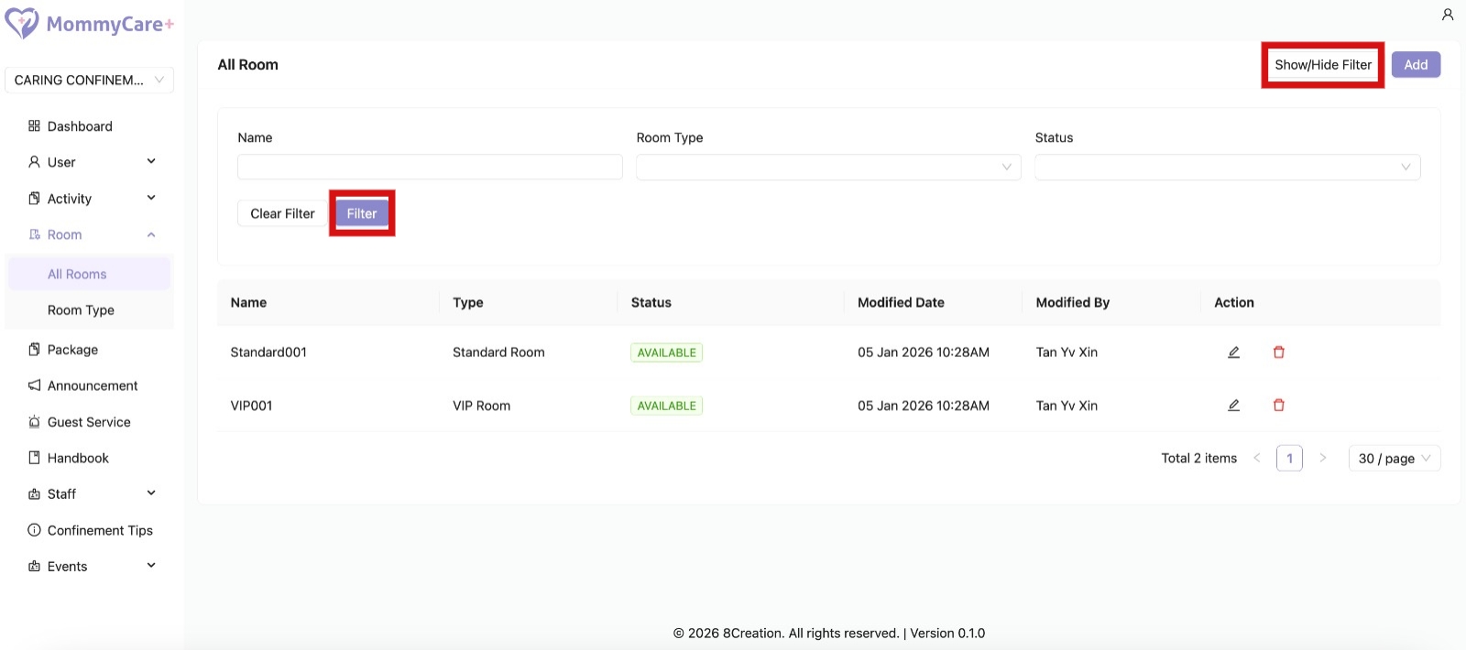Click the edit pencil icon for VIP001
The width and height of the screenshot is (1466, 650).
(1233, 406)
